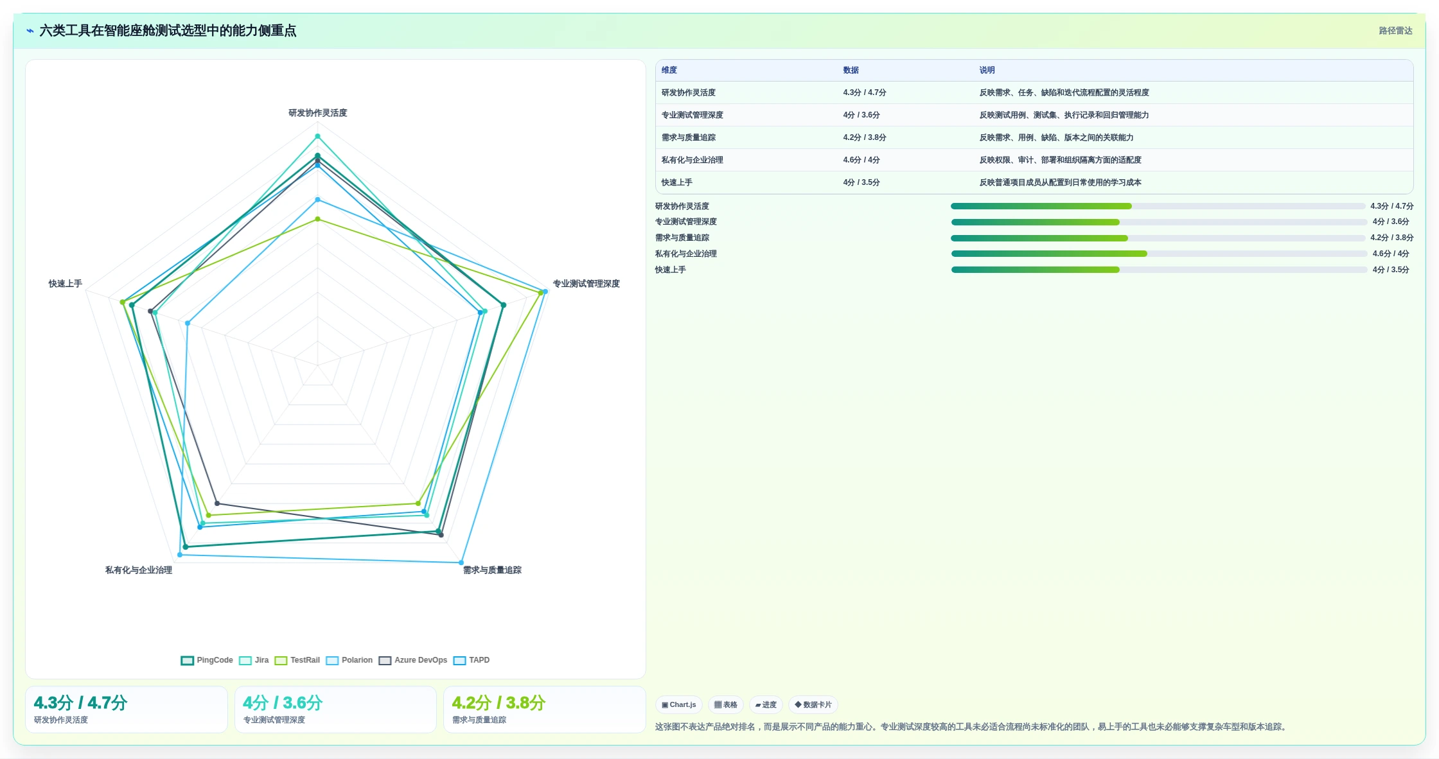Click radar axis label 快速上手
The image size is (1439, 759).
click(66, 284)
